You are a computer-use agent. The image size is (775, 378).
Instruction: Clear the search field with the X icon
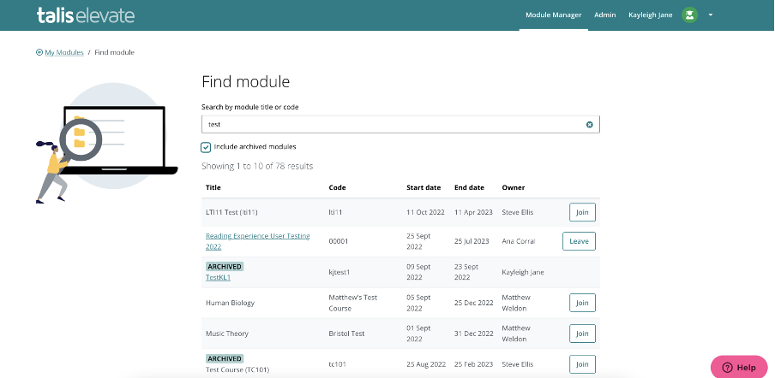589,125
